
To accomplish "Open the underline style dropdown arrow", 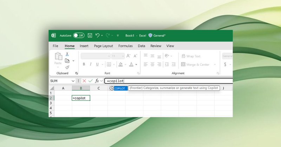I will (103, 65).
